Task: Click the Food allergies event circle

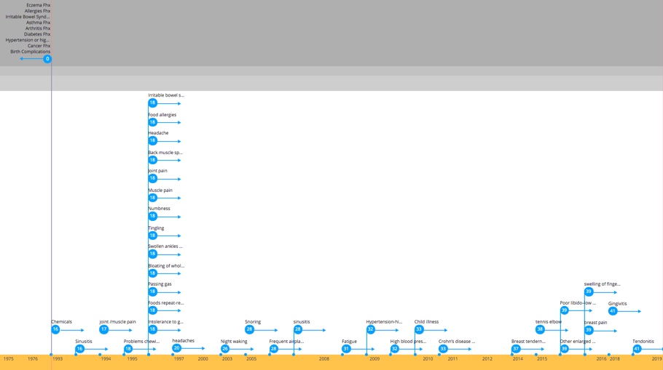Action: pyautogui.click(x=152, y=122)
